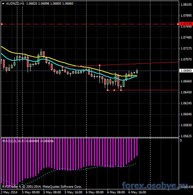Click the 2 May 2014 date label
The image size is (193, 195).
(x=9, y=192)
